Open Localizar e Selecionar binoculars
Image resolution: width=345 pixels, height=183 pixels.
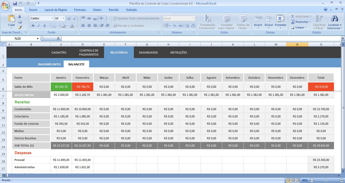(x=335, y=22)
